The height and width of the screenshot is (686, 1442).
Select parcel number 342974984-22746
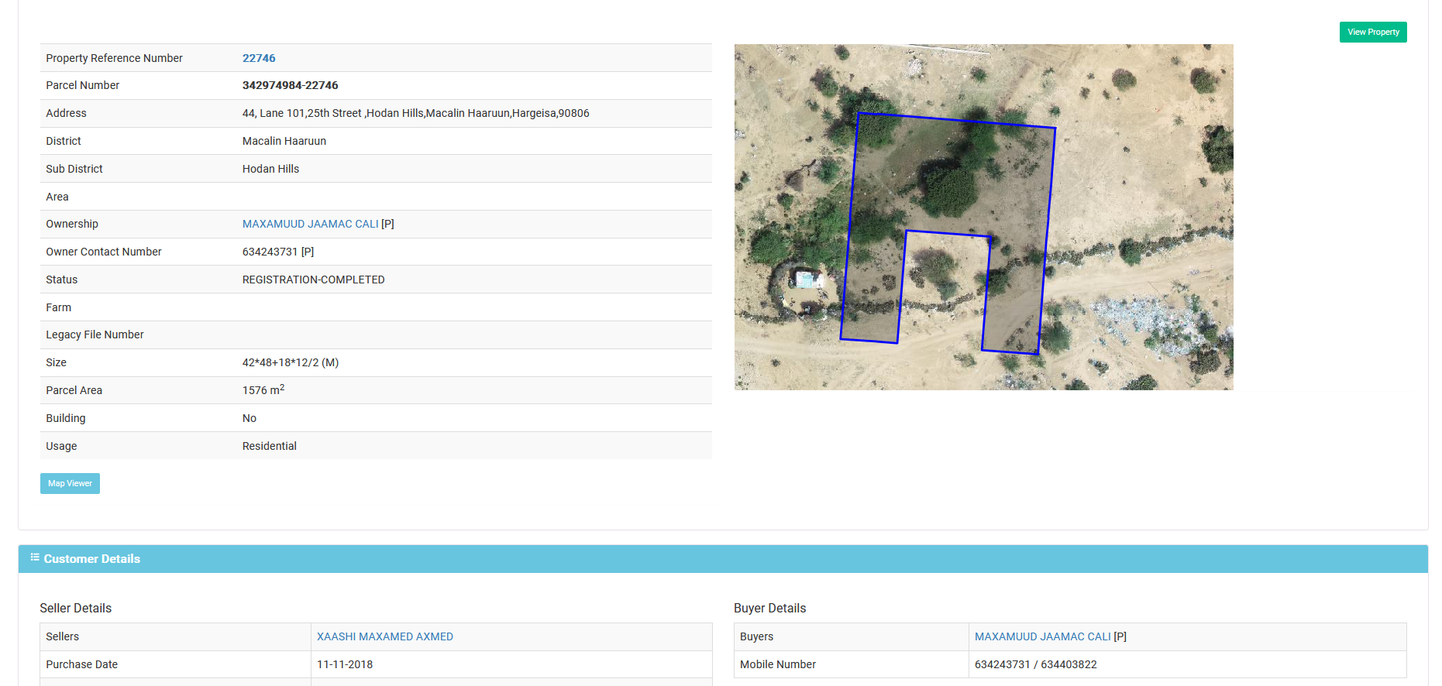coord(291,85)
